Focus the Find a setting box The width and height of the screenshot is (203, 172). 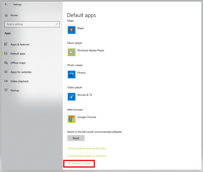click(32, 24)
